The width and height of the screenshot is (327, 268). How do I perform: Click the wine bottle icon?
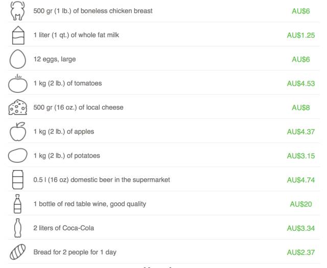point(17,204)
